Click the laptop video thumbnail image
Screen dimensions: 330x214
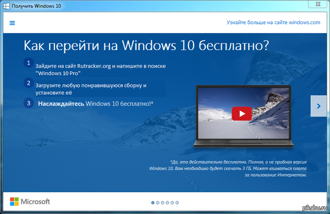pos(244,113)
